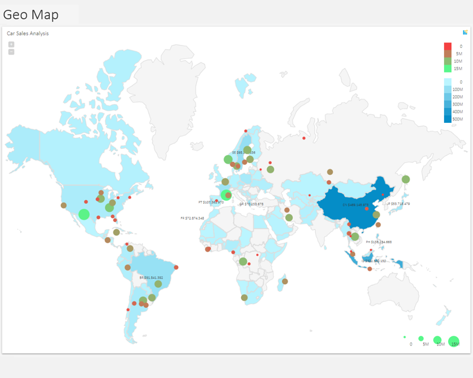The height and width of the screenshot is (378, 473).
Task: Click the Geo Map page heading
Action: [31, 14]
